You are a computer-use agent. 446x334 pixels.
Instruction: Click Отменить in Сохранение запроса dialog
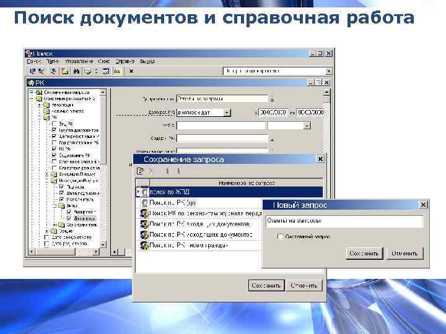point(304,285)
